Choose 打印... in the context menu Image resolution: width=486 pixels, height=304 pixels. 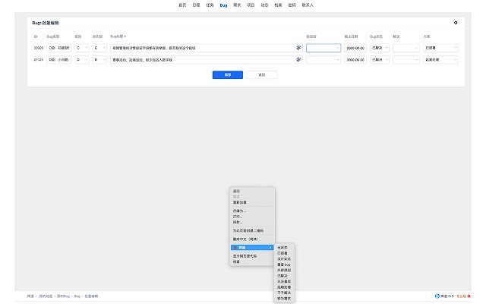[252, 217]
